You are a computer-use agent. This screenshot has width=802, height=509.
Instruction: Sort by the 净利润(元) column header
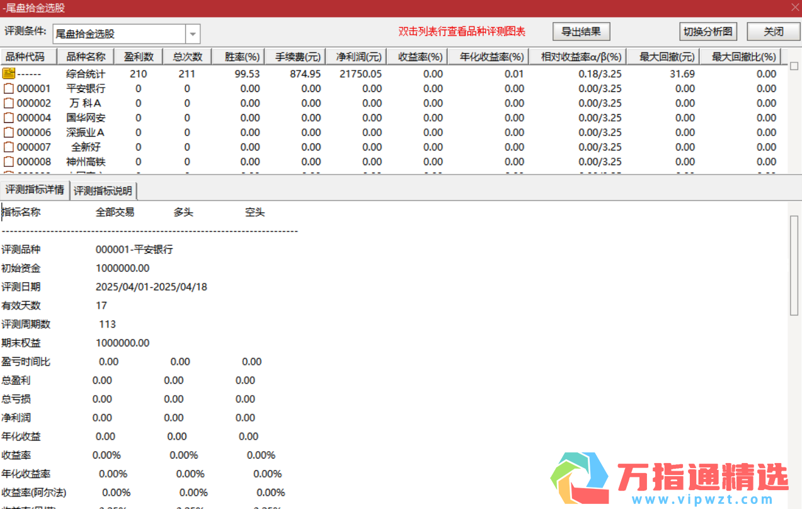pyautogui.click(x=357, y=57)
